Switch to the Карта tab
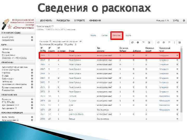This screenshot has width=187, height=140. [x=128, y=35]
